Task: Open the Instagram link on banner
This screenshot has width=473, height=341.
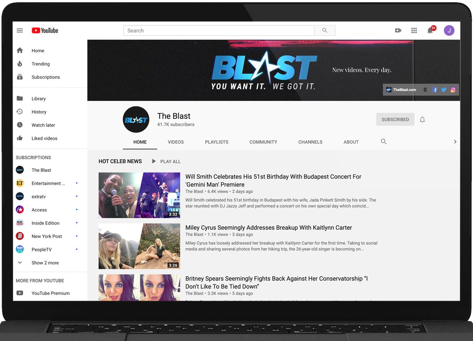Action: tap(453, 90)
